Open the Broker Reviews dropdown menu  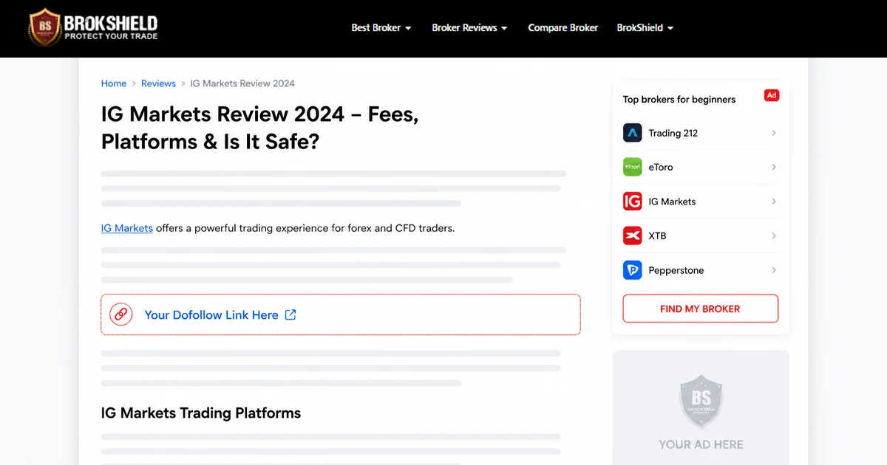click(469, 28)
